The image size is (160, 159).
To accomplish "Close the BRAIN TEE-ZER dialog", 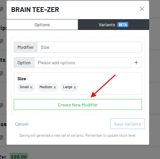I will click(x=142, y=9).
